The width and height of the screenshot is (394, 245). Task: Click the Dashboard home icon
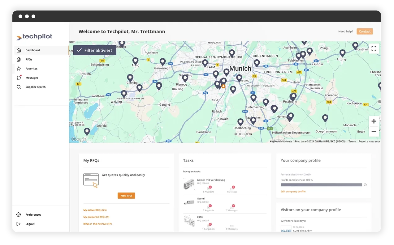coord(19,50)
